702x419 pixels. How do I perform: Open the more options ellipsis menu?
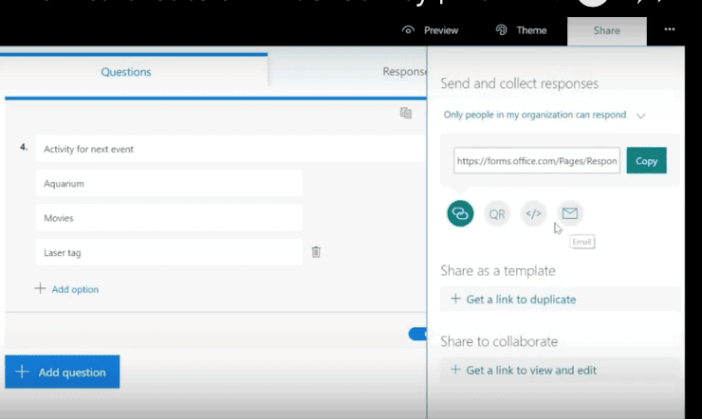[x=670, y=30]
